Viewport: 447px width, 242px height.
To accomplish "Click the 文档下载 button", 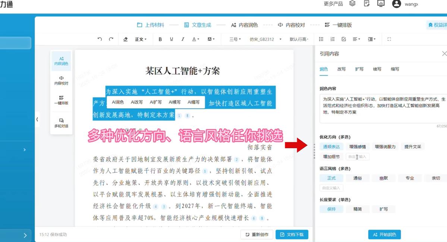I will [292, 235].
